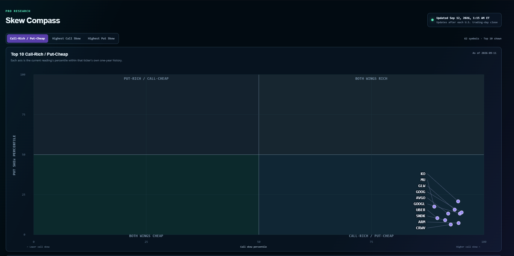The height and width of the screenshot is (256, 514).
Task: Select the MU scatter point
Action: (434, 207)
